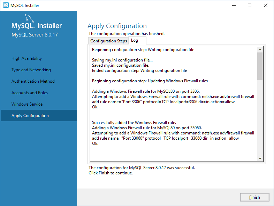Click the Finish button
274x206 pixels.
click(254, 197)
